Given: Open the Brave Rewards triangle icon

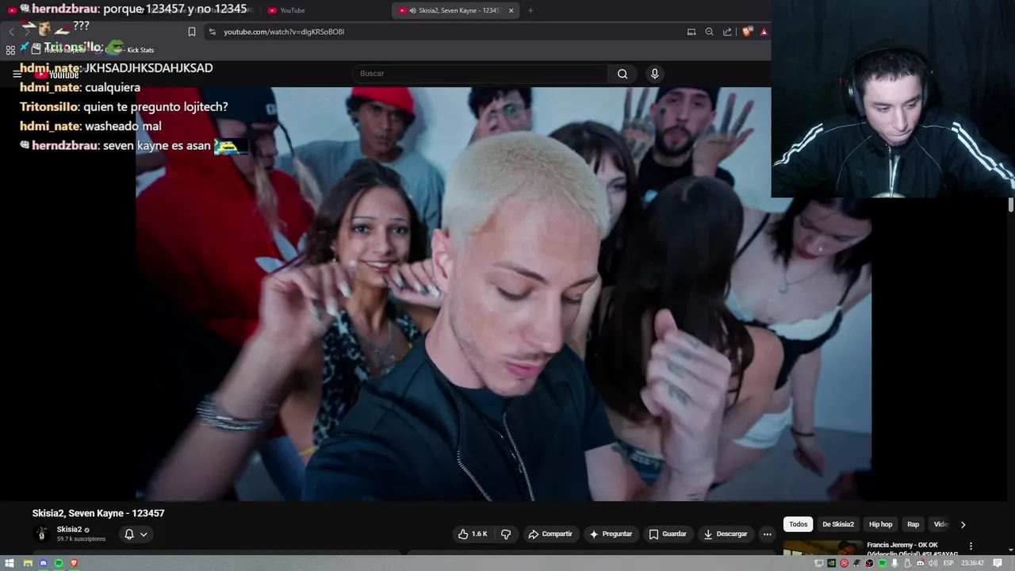Looking at the screenshot, I should (764, 32).
